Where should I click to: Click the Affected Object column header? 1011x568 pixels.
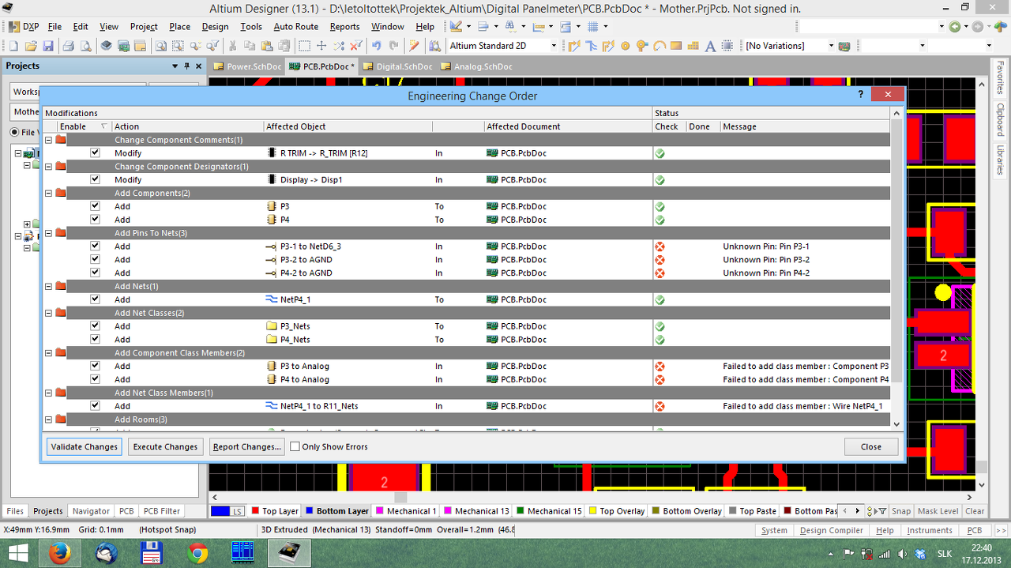click(348, 126)
